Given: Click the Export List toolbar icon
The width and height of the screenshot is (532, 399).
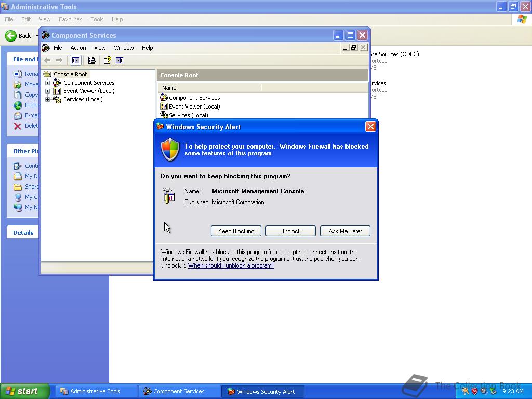Looking at the screenshot, I should pos(91,60).
